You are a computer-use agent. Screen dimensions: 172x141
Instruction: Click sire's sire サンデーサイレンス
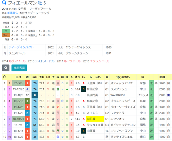point(78,47)
